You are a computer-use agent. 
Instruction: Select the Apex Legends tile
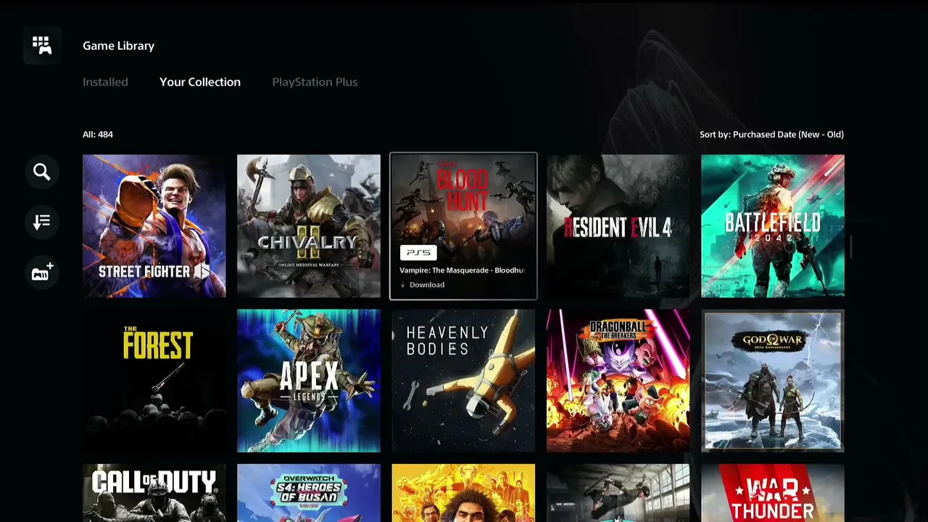[x=309, y=381]
